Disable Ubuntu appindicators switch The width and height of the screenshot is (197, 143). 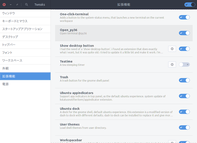184,96
